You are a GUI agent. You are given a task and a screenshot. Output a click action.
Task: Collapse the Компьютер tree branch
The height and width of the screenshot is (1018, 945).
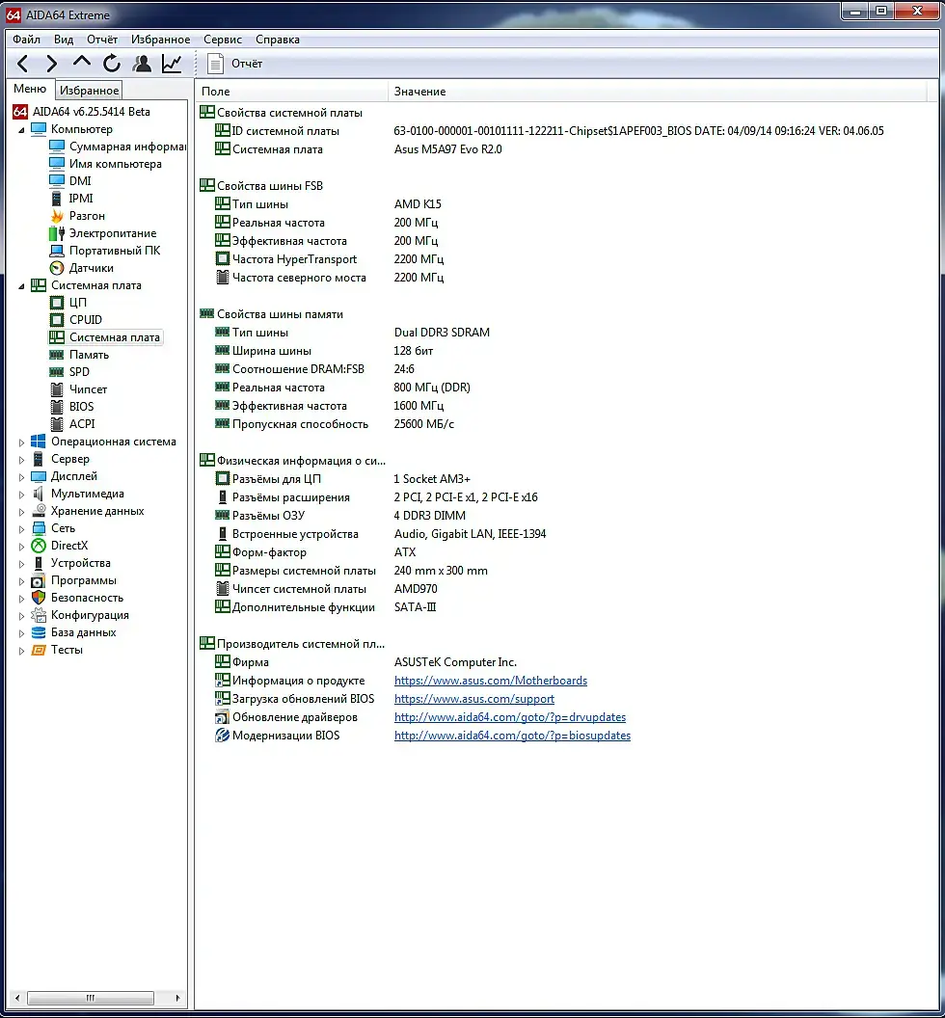point(21,130)
